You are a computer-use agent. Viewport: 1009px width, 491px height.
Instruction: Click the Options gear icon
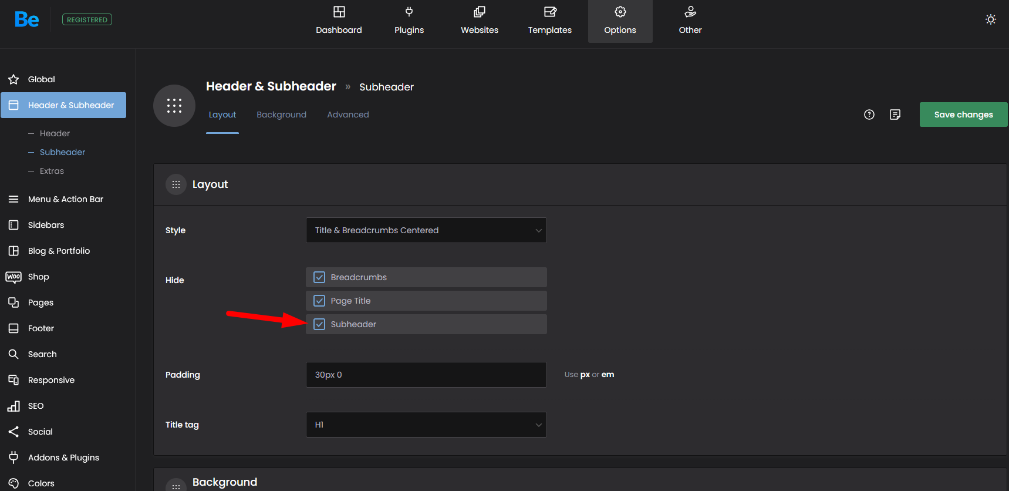pos(620,12)
